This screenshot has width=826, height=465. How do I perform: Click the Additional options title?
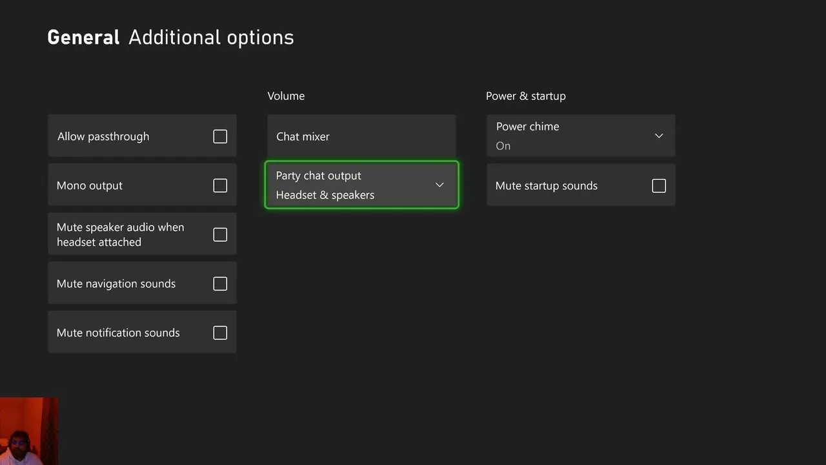point(211,37)
